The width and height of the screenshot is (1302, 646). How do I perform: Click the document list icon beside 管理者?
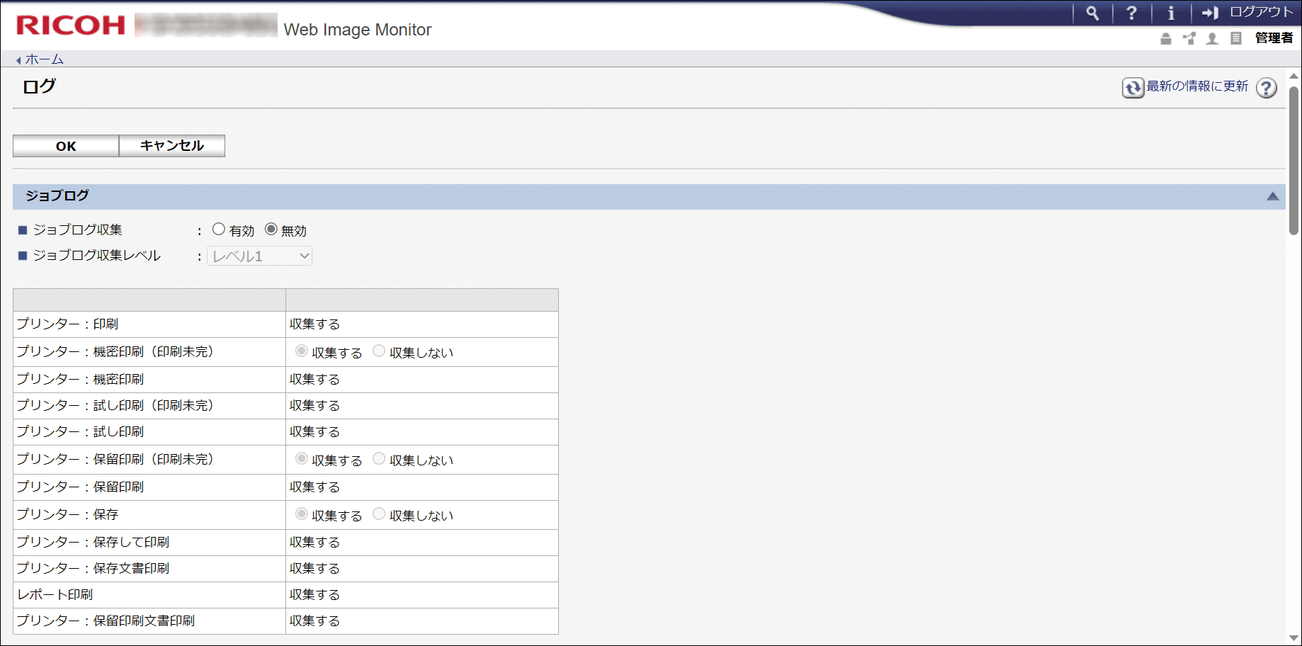tap(1236, 38)
